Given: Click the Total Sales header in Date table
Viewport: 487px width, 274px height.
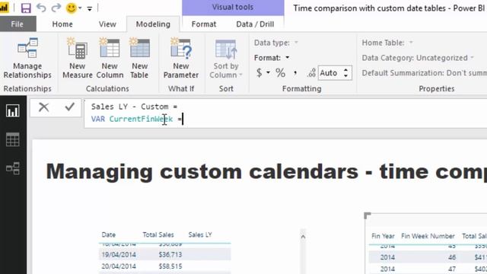Looking at the screenshot, I should pyautogui.click(x=158, y=235).
